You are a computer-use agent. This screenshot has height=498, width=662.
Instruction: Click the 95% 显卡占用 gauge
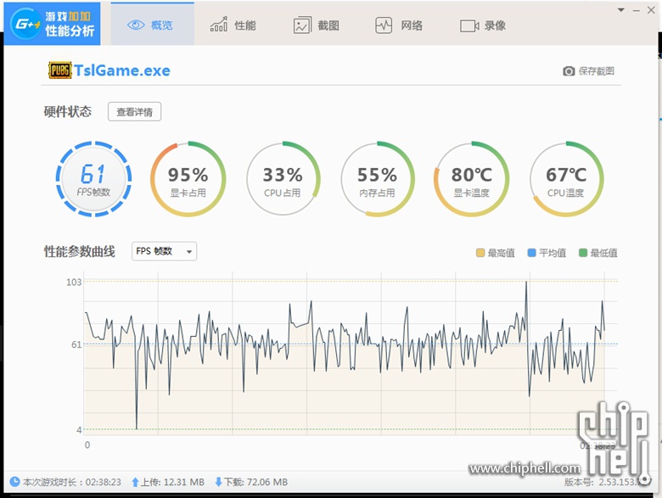(188, 179)
